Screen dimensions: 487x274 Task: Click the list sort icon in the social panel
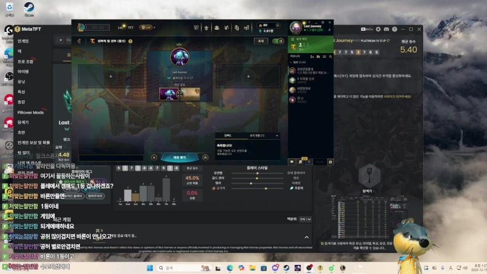324,57
